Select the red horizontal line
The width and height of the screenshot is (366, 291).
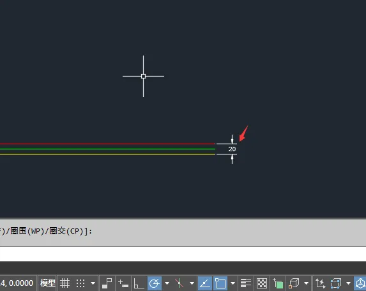tap(107, 144)
